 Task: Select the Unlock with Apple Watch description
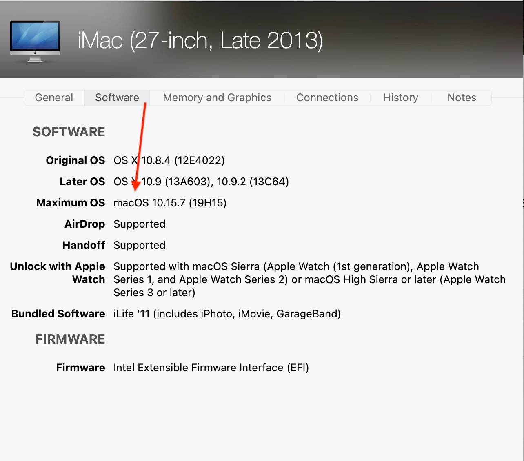coord(309,279)
